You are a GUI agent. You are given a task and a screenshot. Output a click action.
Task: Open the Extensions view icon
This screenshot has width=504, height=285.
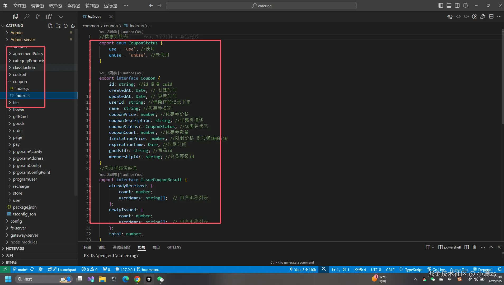[49, 16]
